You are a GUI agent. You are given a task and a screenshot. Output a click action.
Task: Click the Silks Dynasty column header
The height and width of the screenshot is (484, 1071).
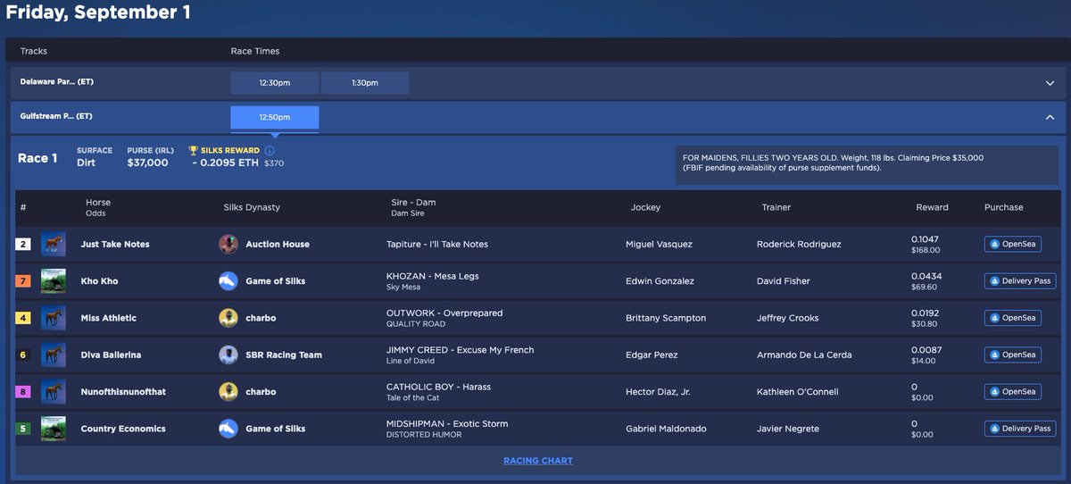(x=252, y=207)
